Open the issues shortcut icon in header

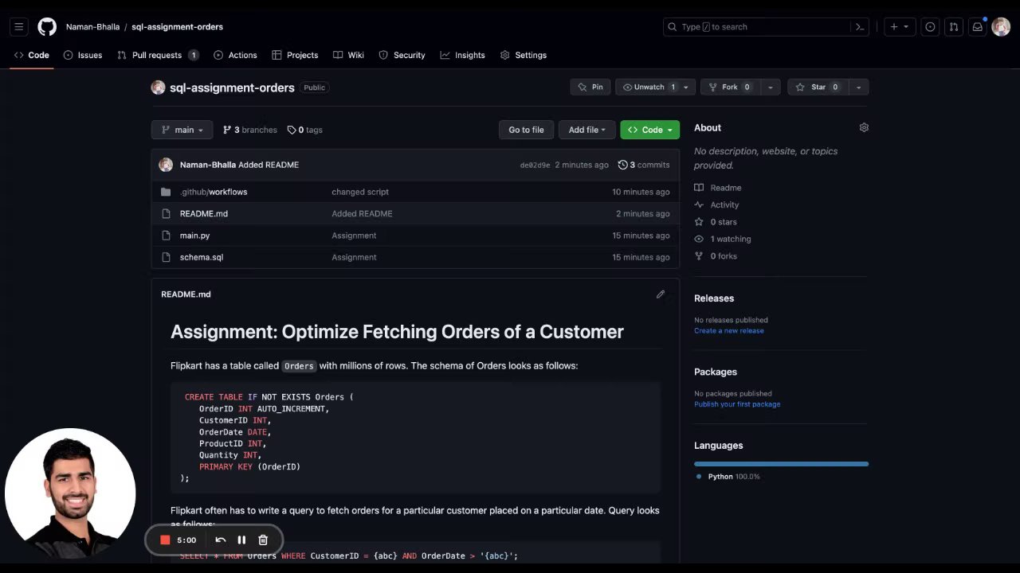[930, 27]
